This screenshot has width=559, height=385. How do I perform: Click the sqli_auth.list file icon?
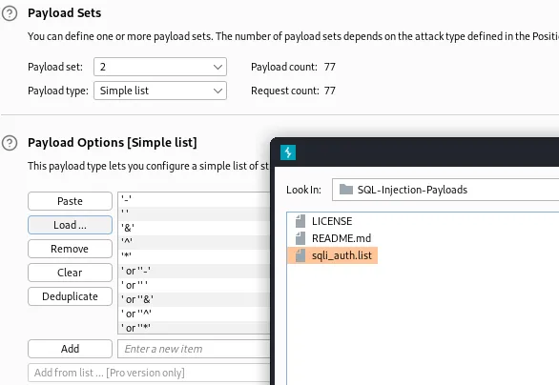[300, 255]
